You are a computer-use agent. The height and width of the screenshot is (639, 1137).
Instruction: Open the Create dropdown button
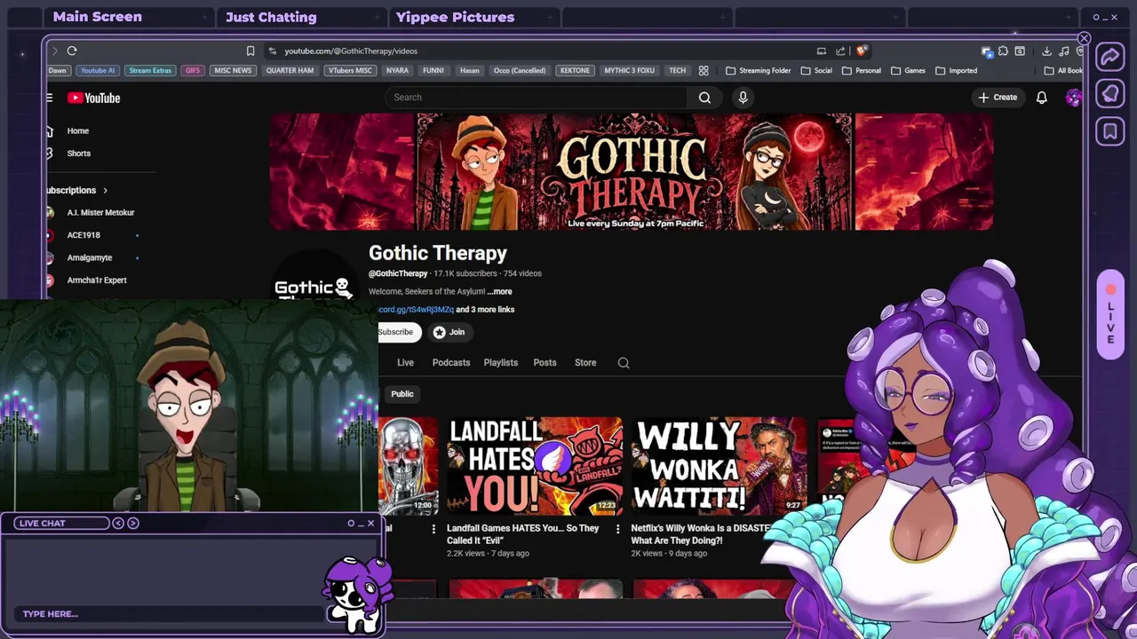click(998, 98)
